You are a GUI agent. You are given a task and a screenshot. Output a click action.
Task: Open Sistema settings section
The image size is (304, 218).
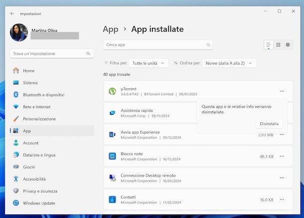pos(52,83)
